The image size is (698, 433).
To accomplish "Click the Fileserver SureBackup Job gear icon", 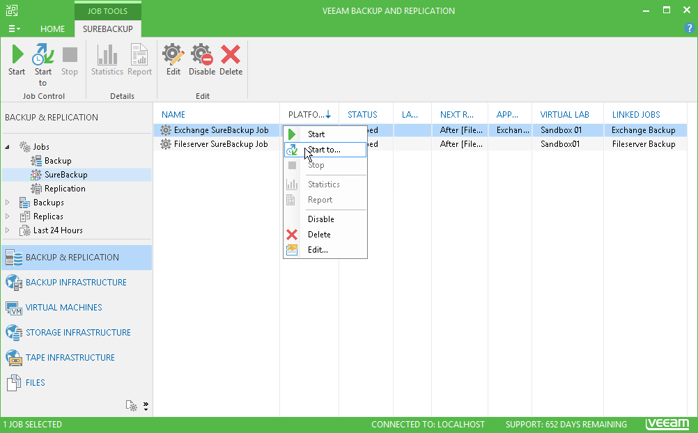I will 166,143.
